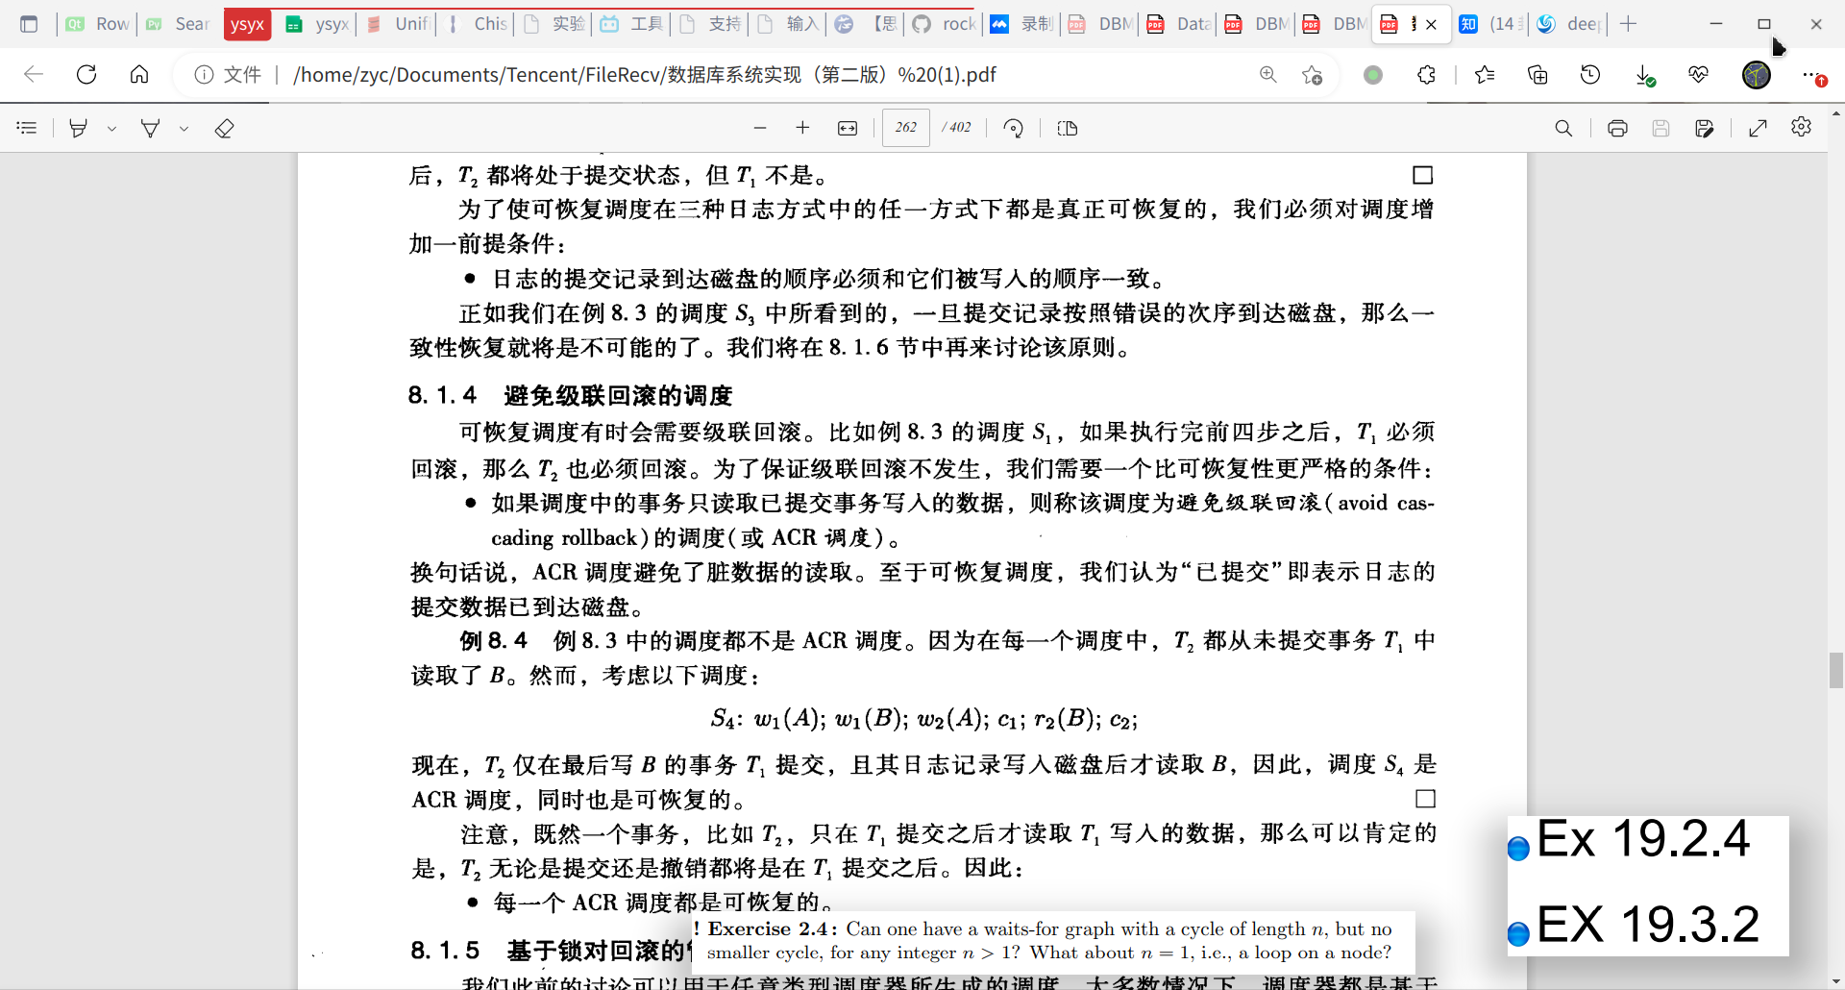Expand draw pen options dropdown
Image resolution: width=1845 pixels, height=990 pixels.
click(184, 128)
